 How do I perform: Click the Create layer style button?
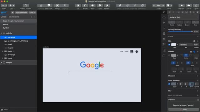click(x=172, y=22)
